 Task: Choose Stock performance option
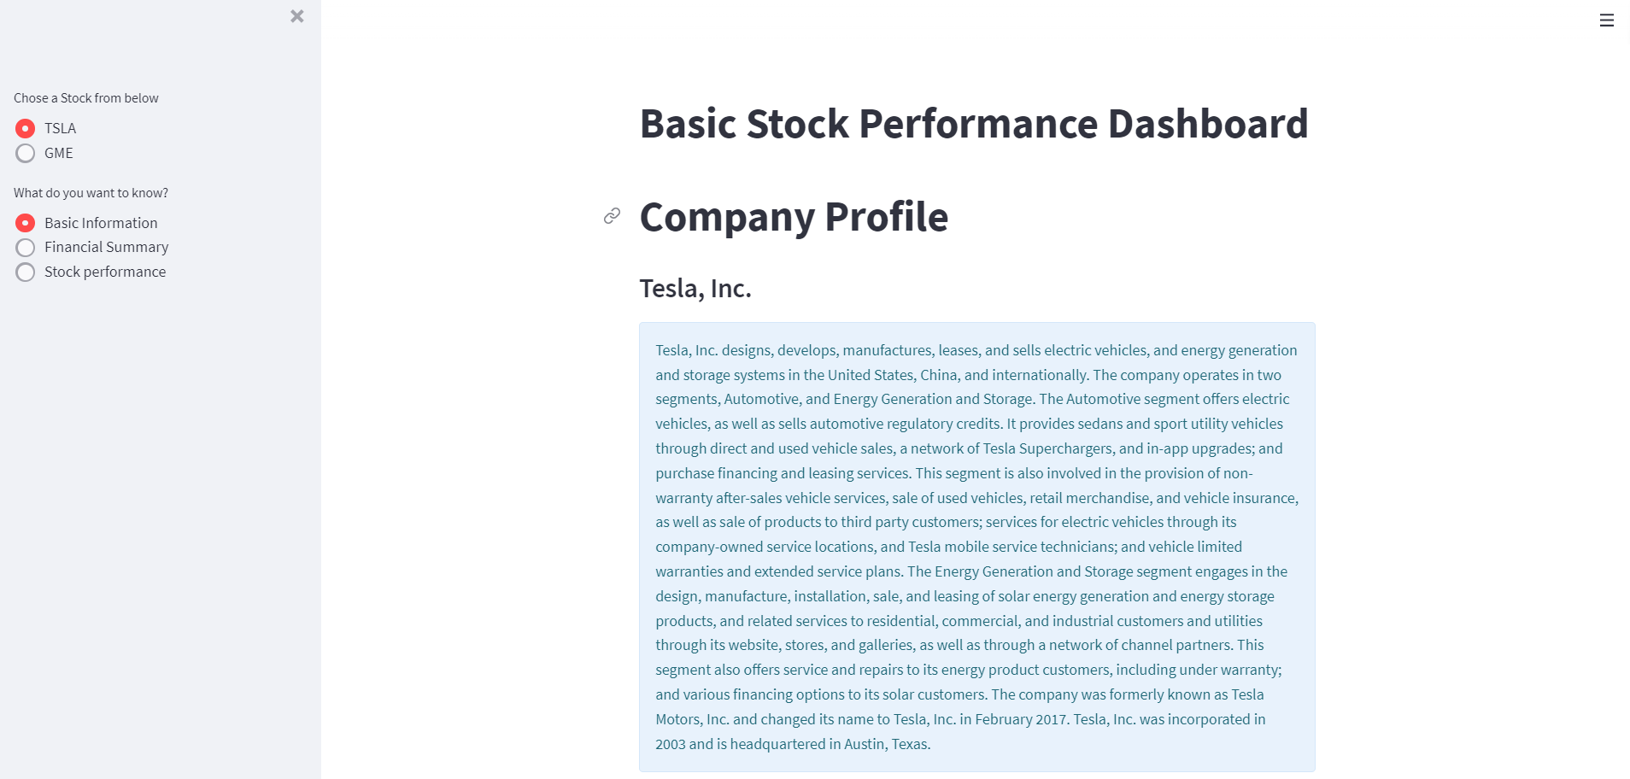pos(104,272)
